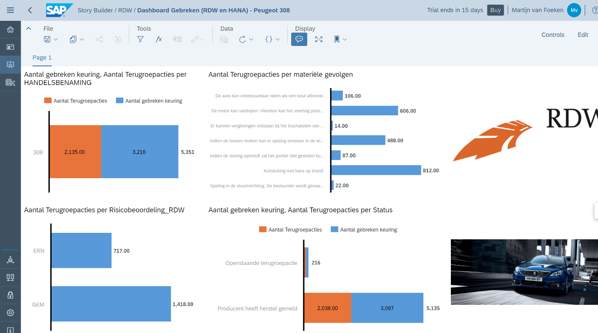Click the 'Trial ends in 15 days' text
The height and width of the screenshot is (333, 598).
point(455,10)
